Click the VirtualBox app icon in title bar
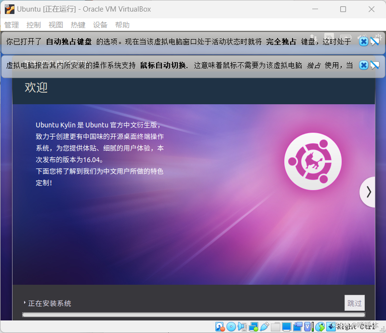 pyautogui.click(x=10, y=9)
